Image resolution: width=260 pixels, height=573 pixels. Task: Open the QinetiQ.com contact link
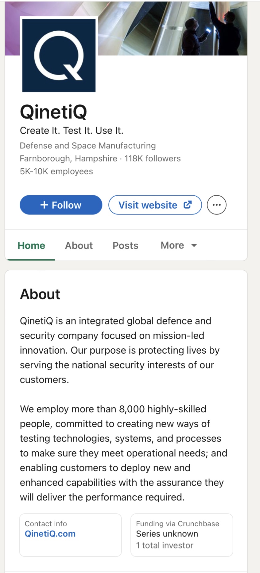coord(50,534)
